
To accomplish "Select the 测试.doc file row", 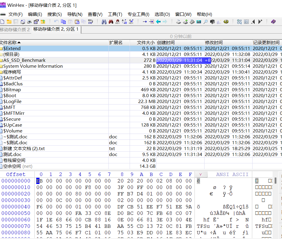I will click(x=12, y=155).
